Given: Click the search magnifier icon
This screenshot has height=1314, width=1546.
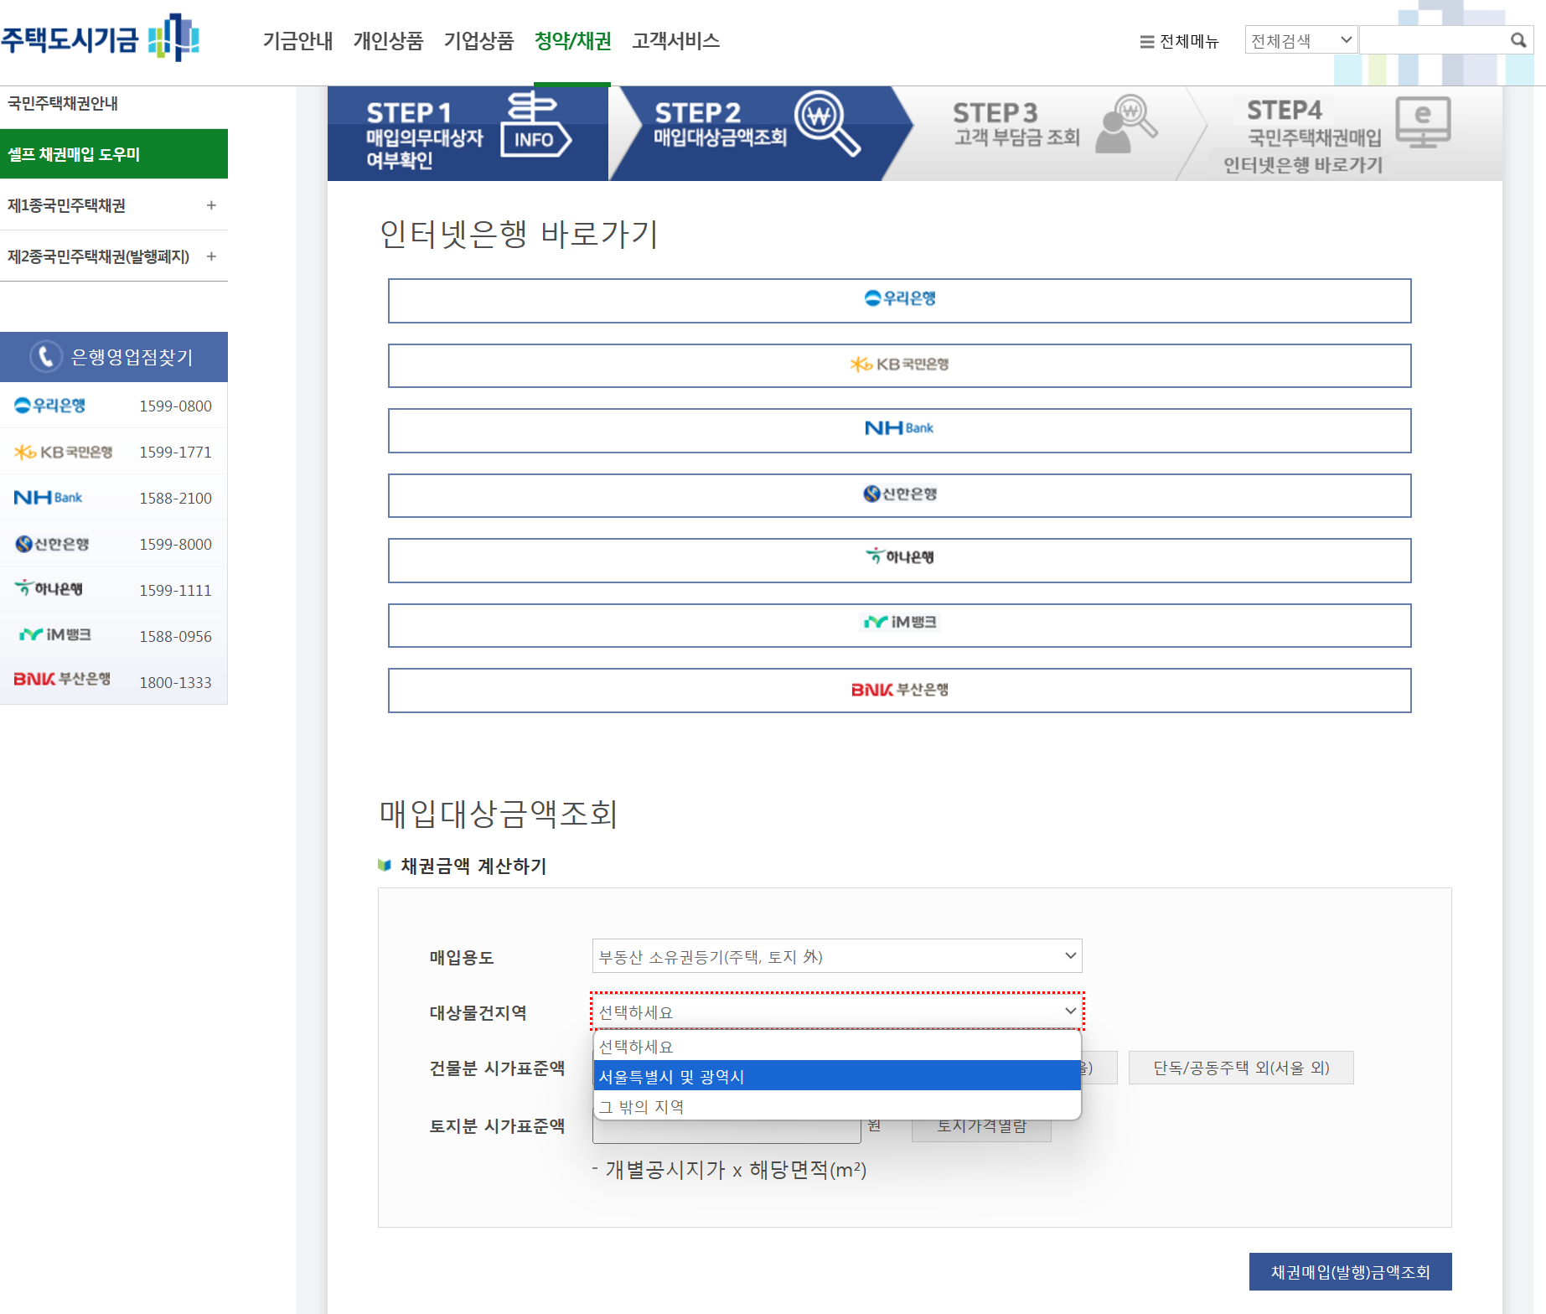Looking at the screenshot, I should coord(1518,40).
